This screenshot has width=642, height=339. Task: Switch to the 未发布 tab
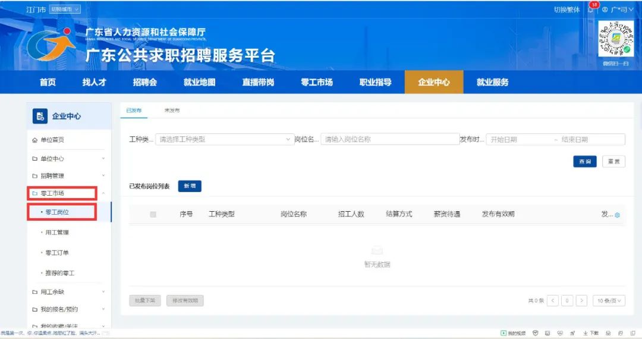(172, 111)
